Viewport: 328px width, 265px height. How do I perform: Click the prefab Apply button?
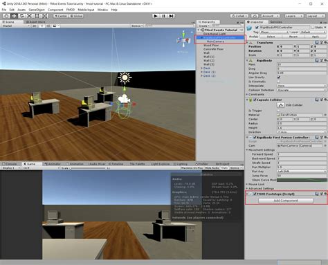tap(316, 37)
